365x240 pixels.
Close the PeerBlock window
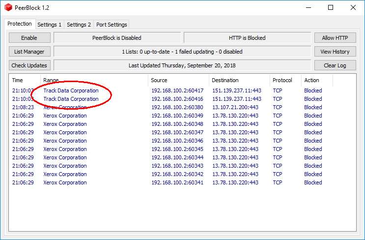tap(353, 7)
